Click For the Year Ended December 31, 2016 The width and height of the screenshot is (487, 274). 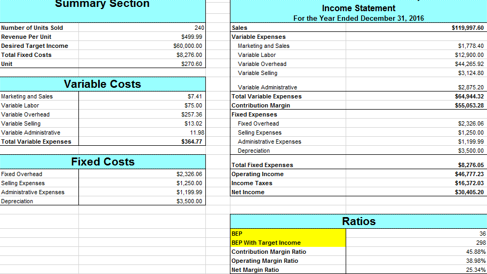tap(359, 18)
